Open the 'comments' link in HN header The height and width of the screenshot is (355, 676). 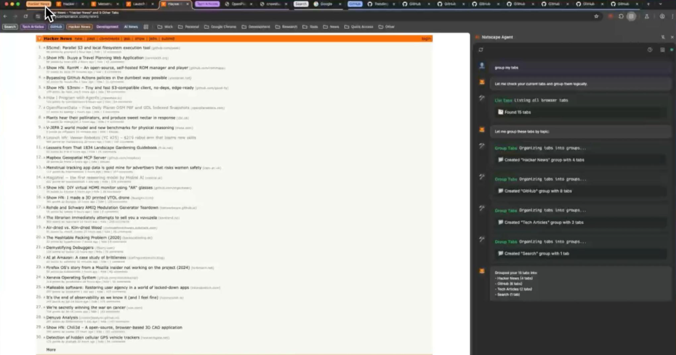[x=109, y=38]
